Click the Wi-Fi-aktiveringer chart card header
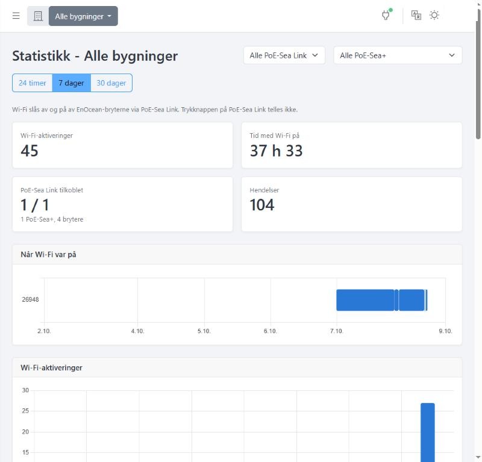The image size is (482, 462). tap(237, 367)
